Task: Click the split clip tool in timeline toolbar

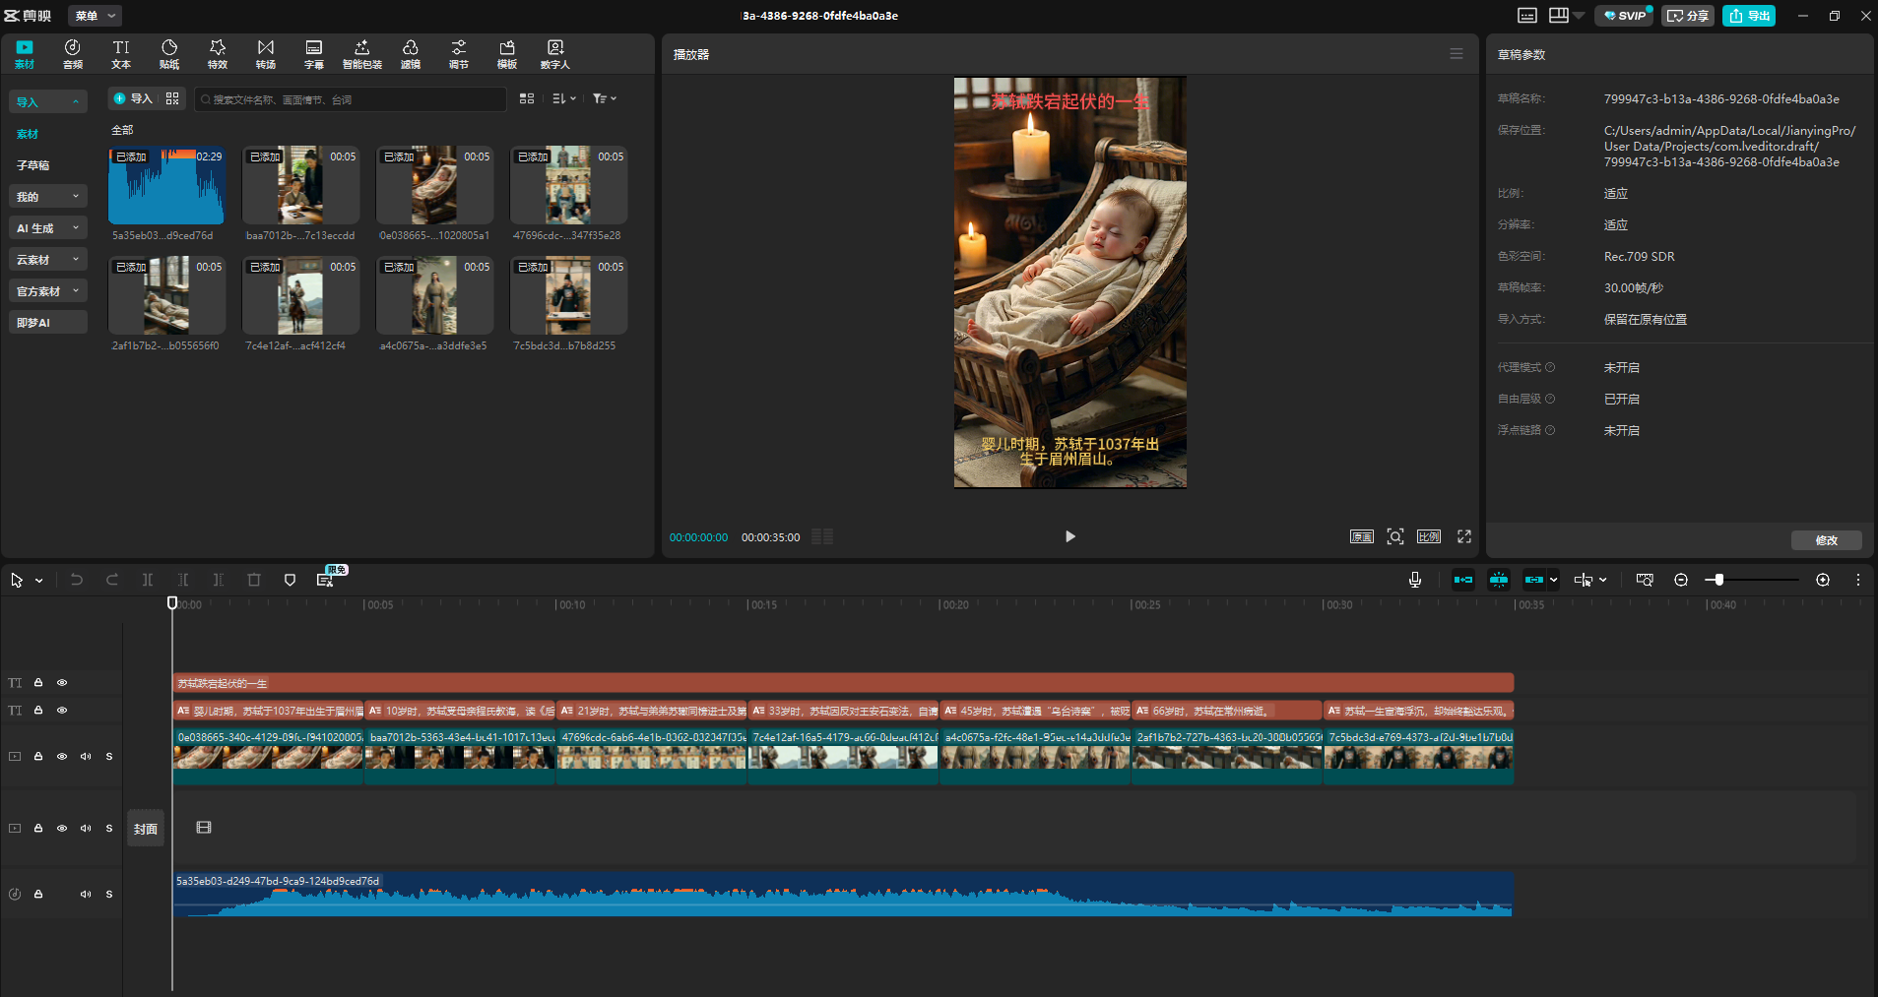Action: [x=148, y=580]
